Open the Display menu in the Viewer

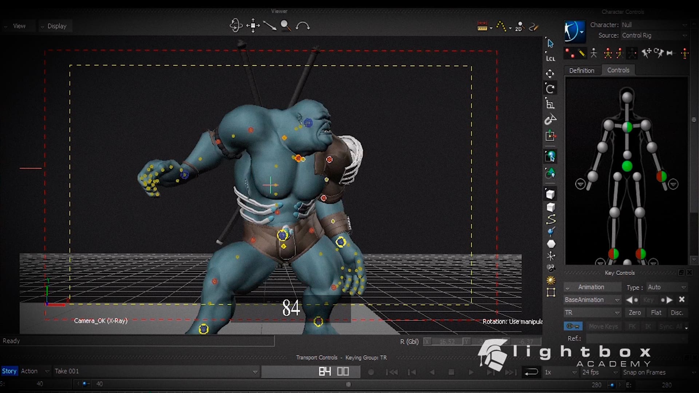pos(55,26)
